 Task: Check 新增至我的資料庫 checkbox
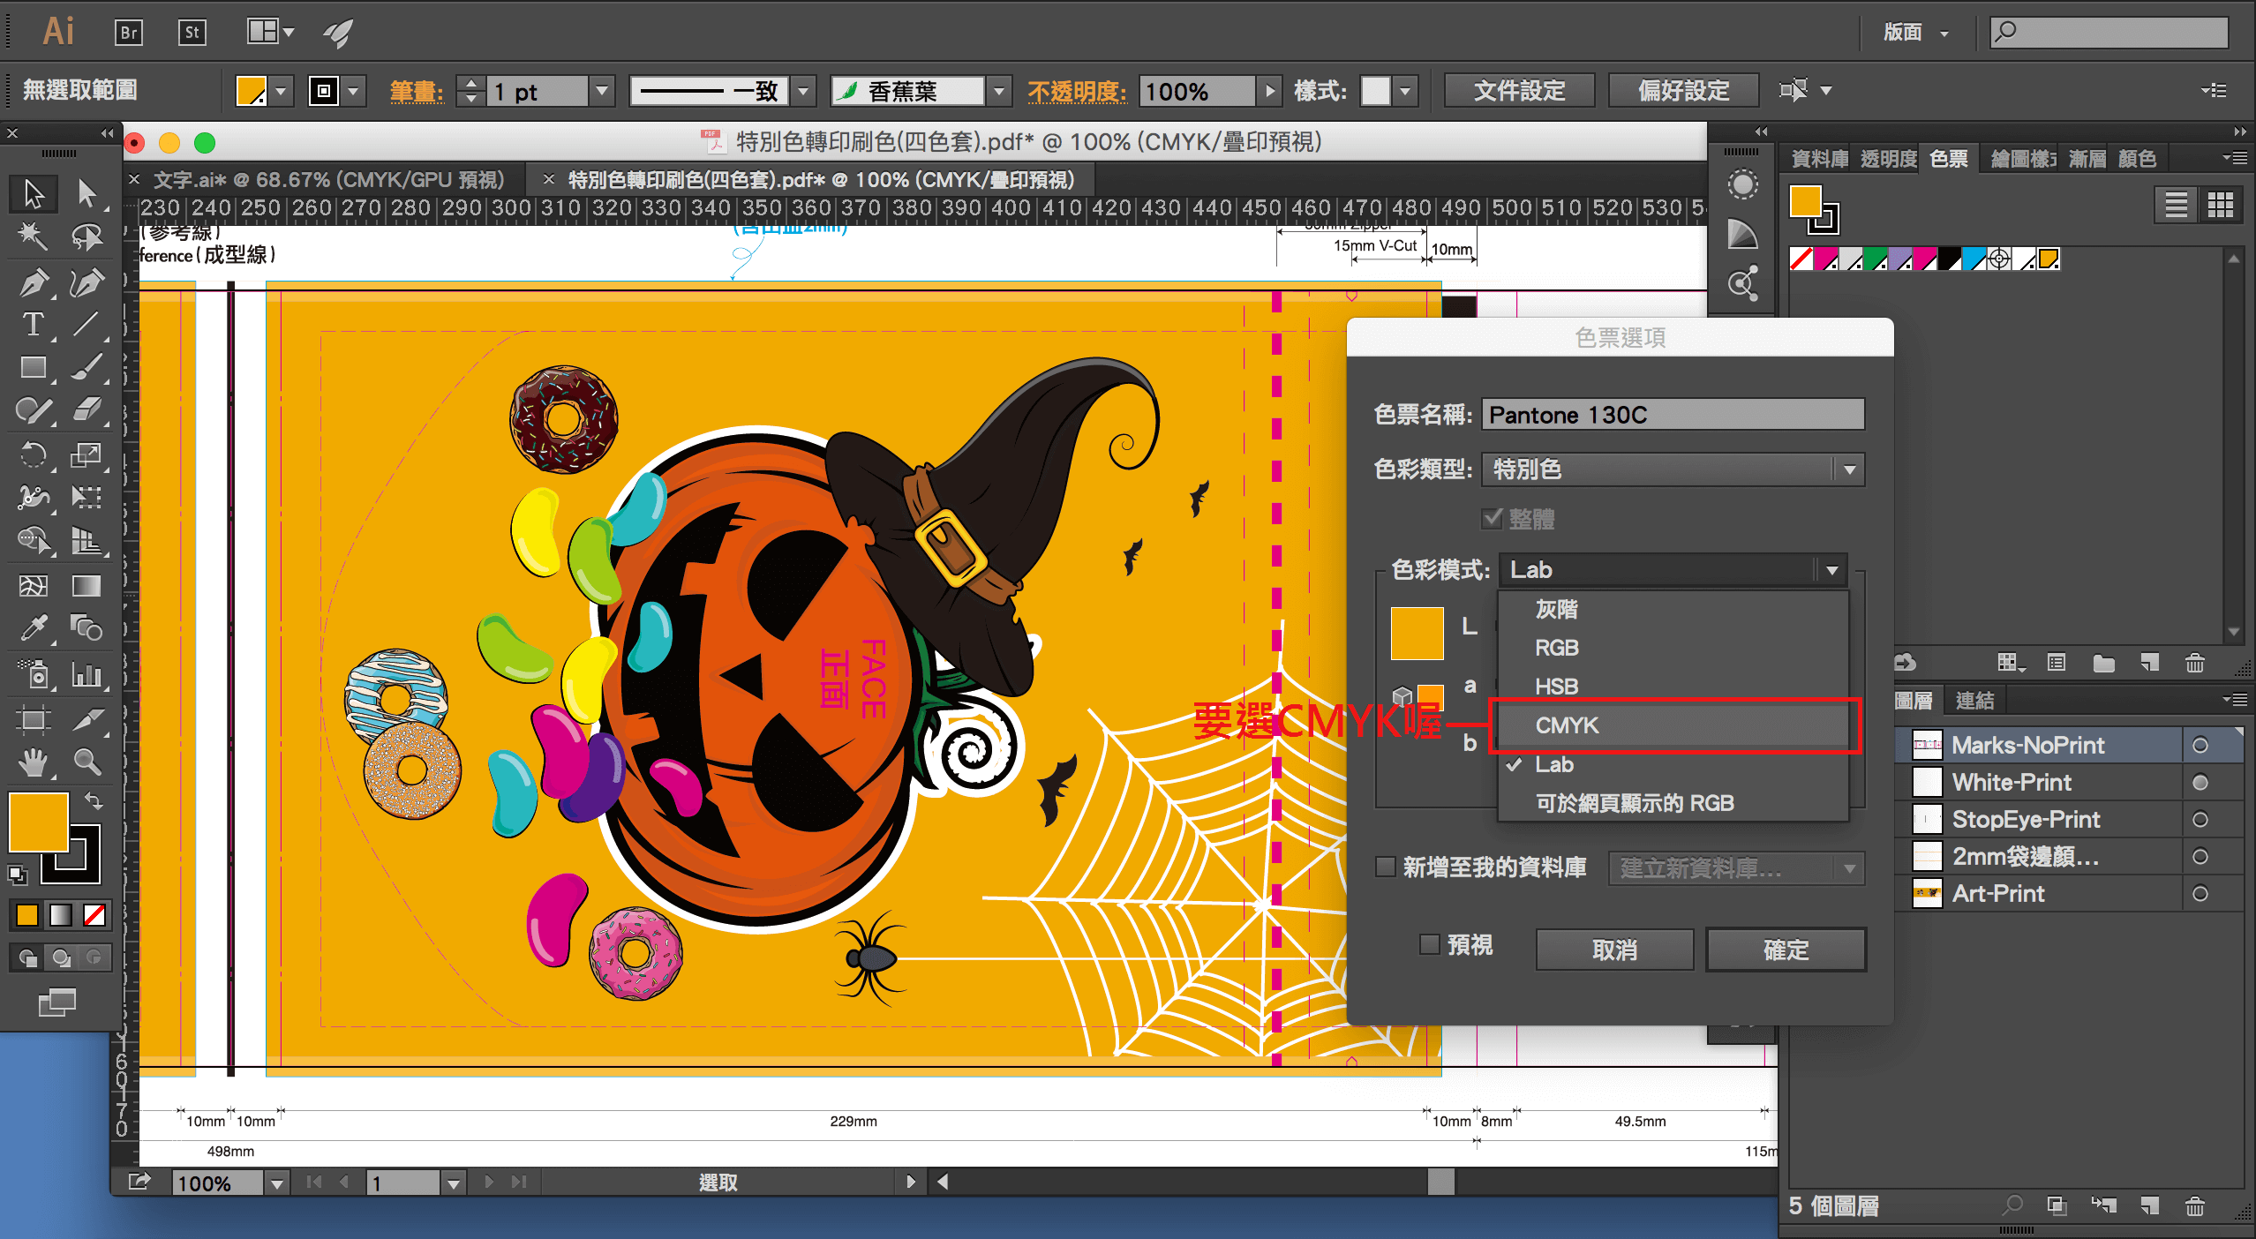[1387, 867]
